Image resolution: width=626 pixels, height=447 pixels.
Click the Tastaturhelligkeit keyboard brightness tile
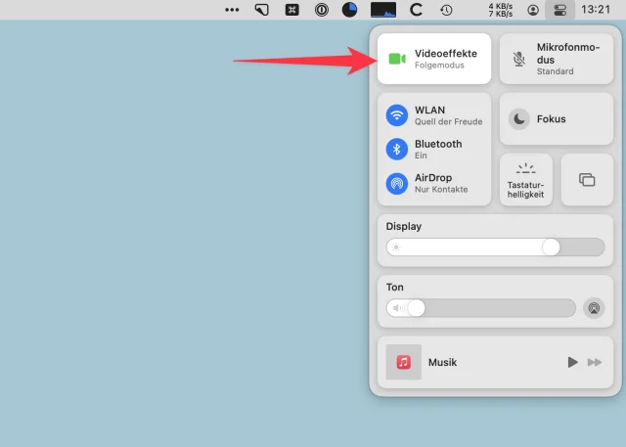[526, 179]
